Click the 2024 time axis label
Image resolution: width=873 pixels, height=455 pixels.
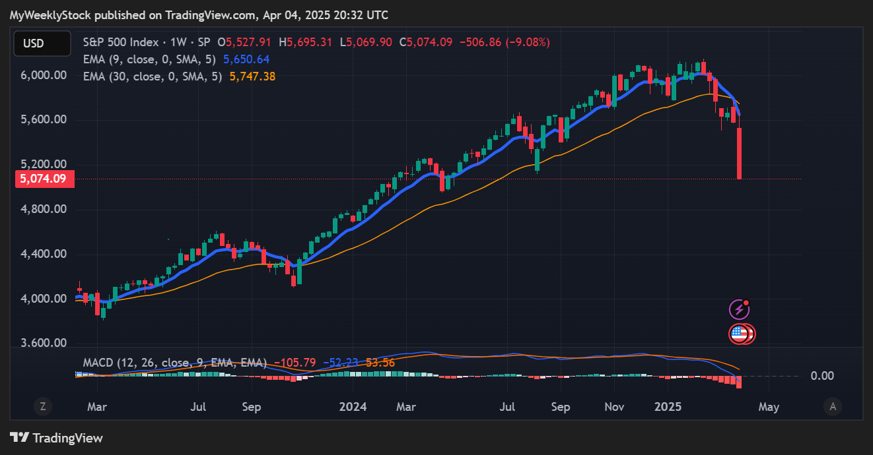(x=352, y=407)
